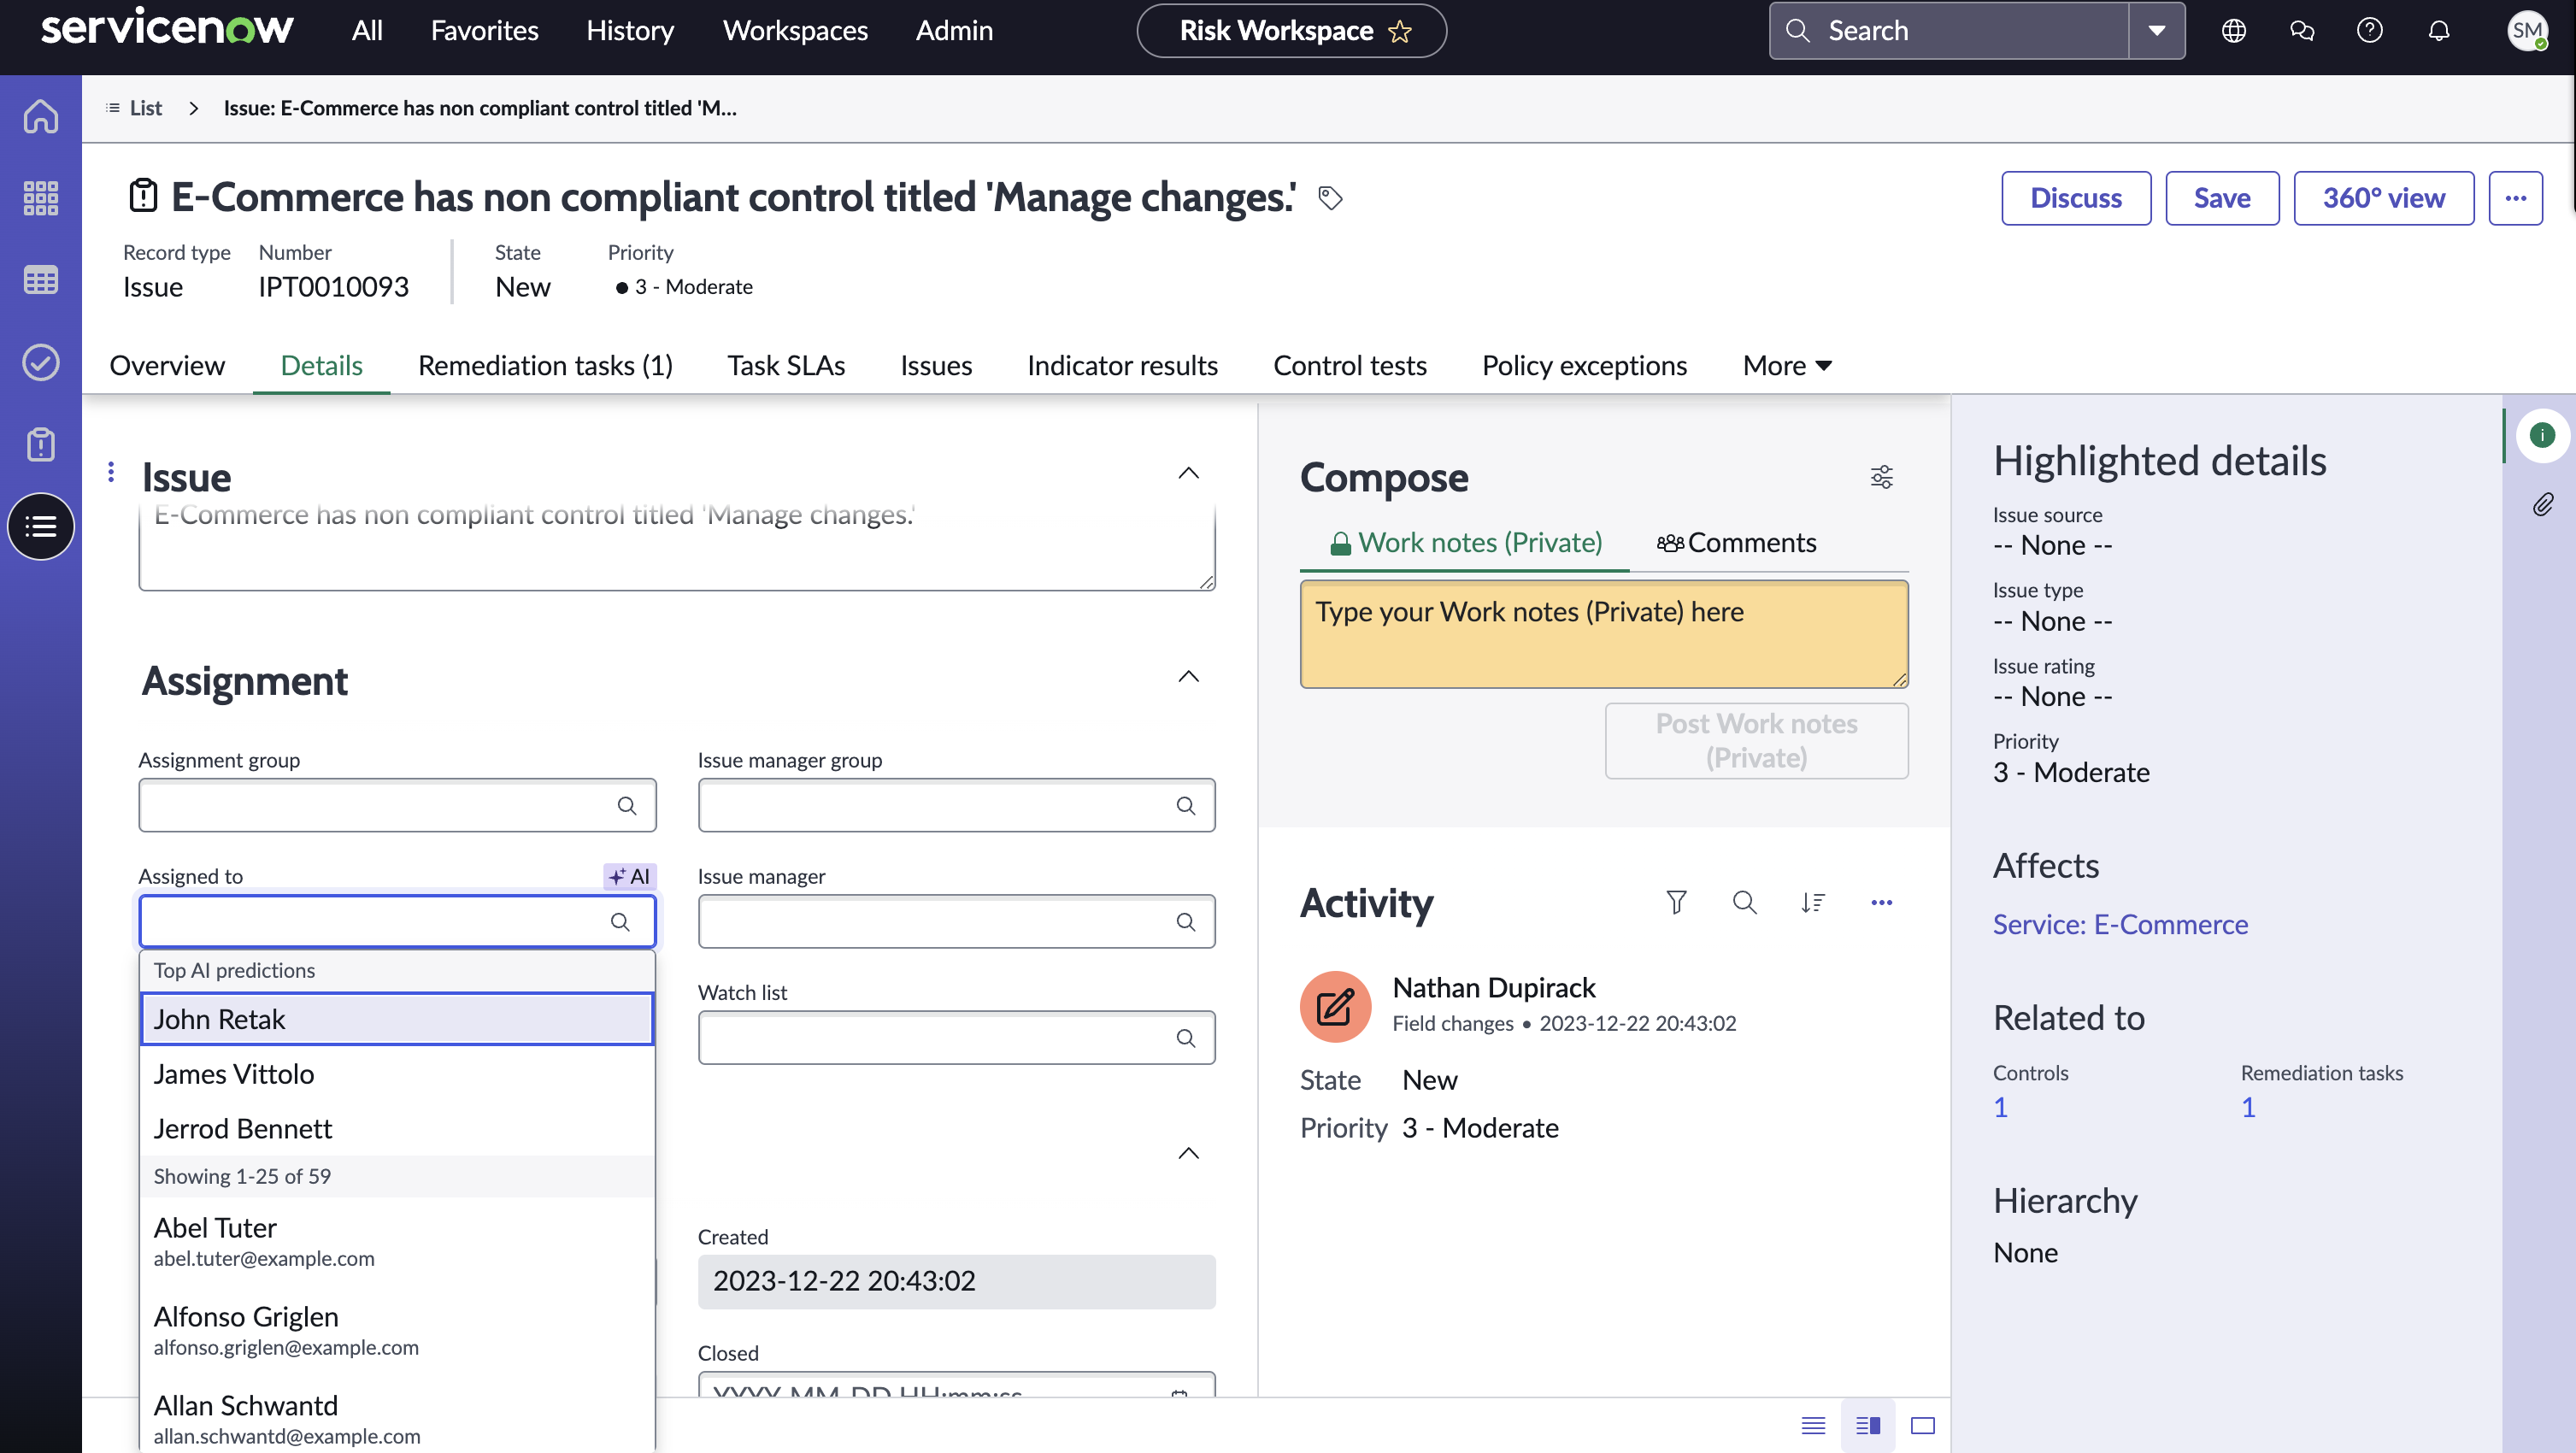Select the active list icon in sidebar
The width and height of the screenshot is (2576, 1453).
tap(41, 526)
